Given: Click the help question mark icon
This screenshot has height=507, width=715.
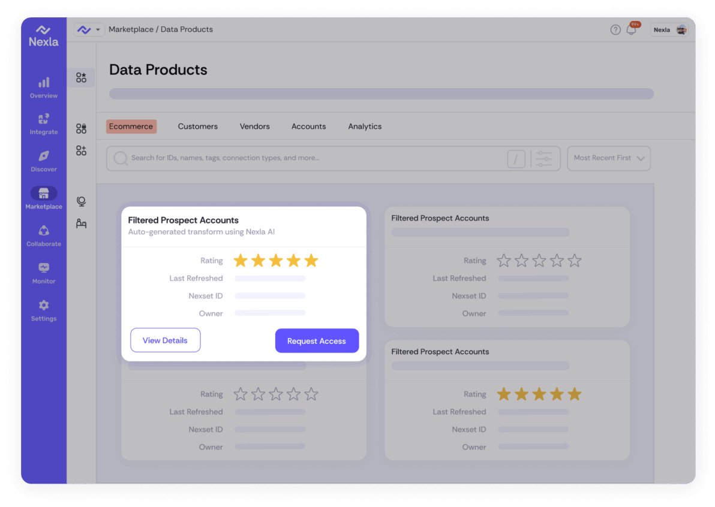Looking at the screenshot, I should pyautogui.click(x=615, y=29).
